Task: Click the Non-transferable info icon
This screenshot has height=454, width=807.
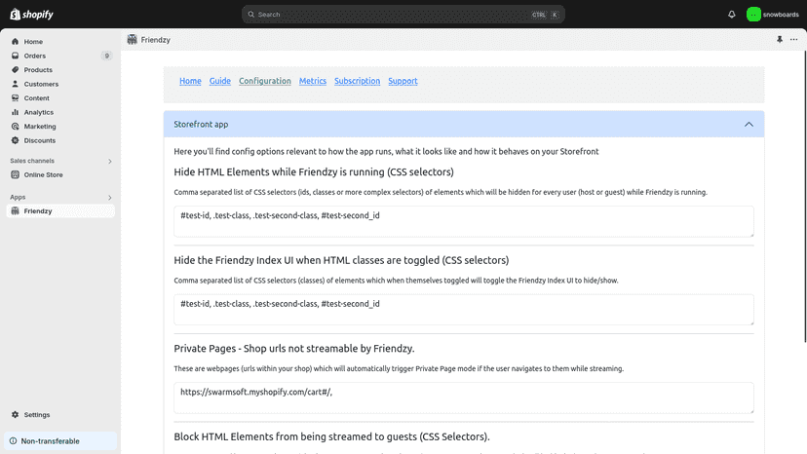Action: pos(13,441)
